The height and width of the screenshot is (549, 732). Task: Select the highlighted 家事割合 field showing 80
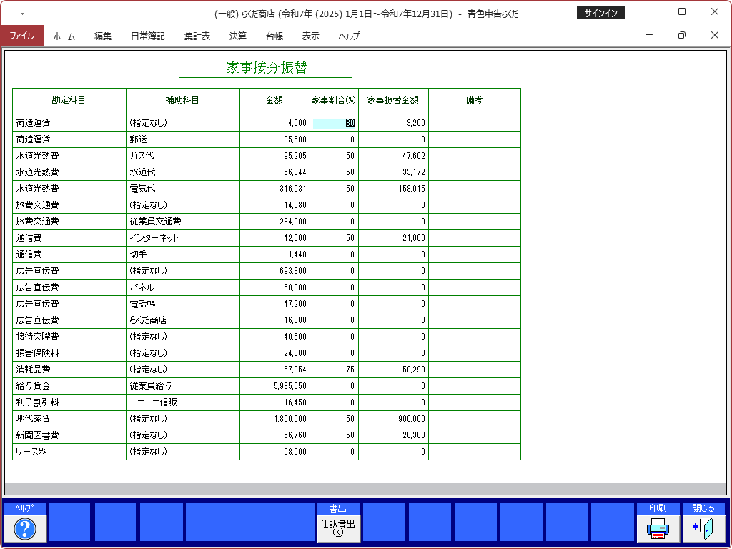point(334,123)
